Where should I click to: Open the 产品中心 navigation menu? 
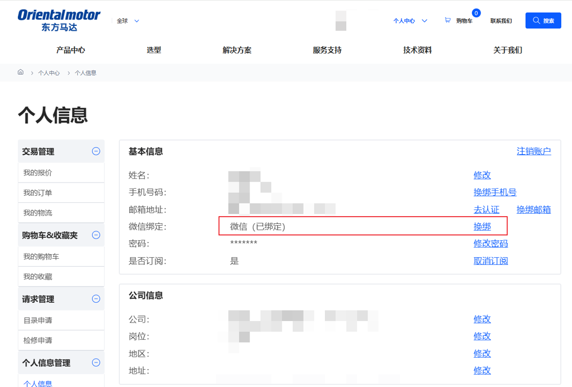70,50
